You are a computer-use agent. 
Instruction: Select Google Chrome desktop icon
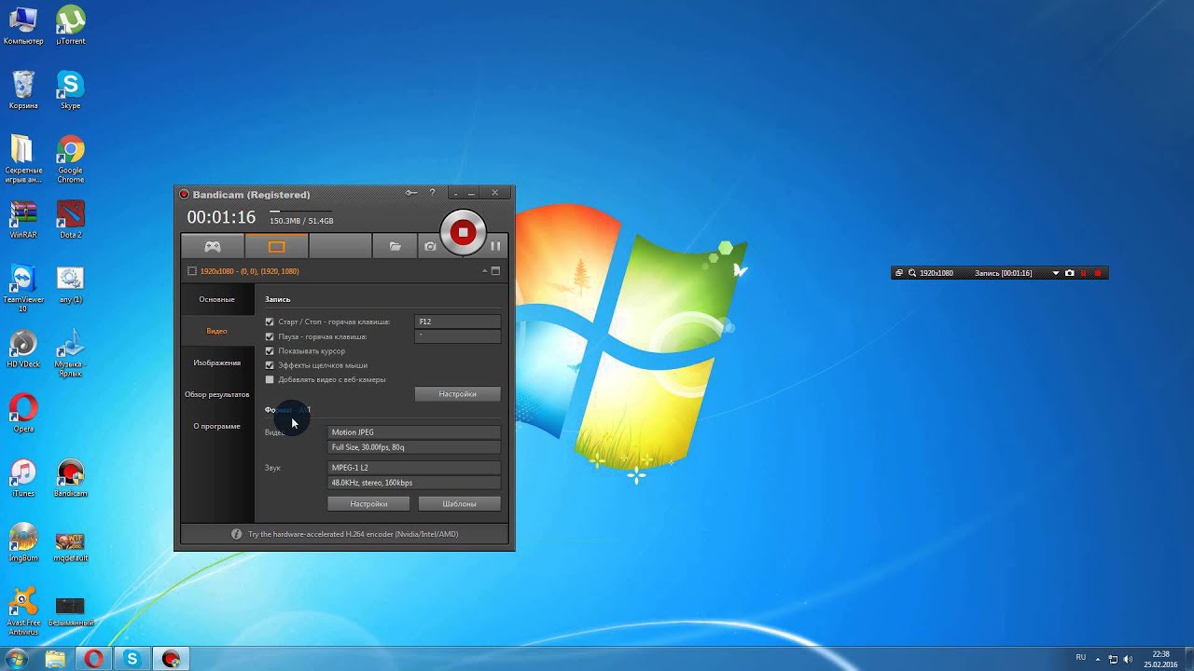(70, 158)
